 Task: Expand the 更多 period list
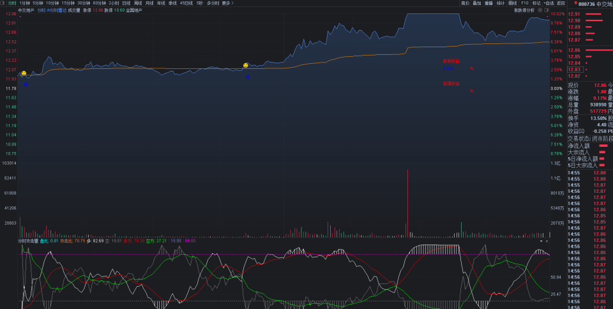point(227,3)
